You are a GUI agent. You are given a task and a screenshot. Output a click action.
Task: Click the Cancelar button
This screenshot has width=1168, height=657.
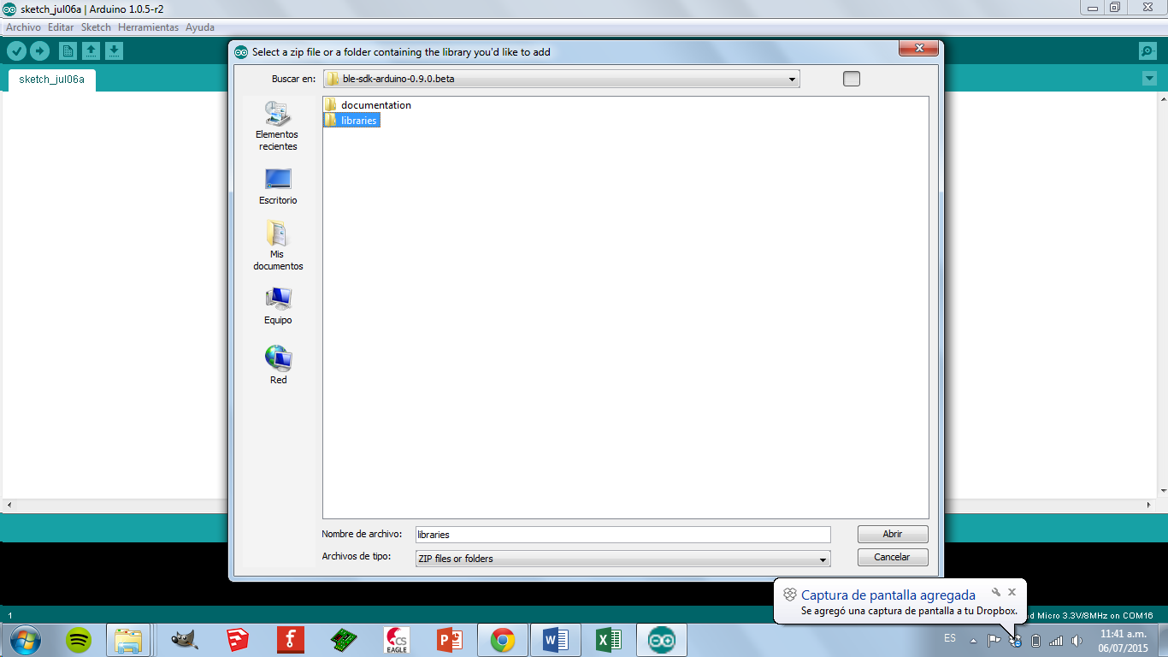(893, 557)
